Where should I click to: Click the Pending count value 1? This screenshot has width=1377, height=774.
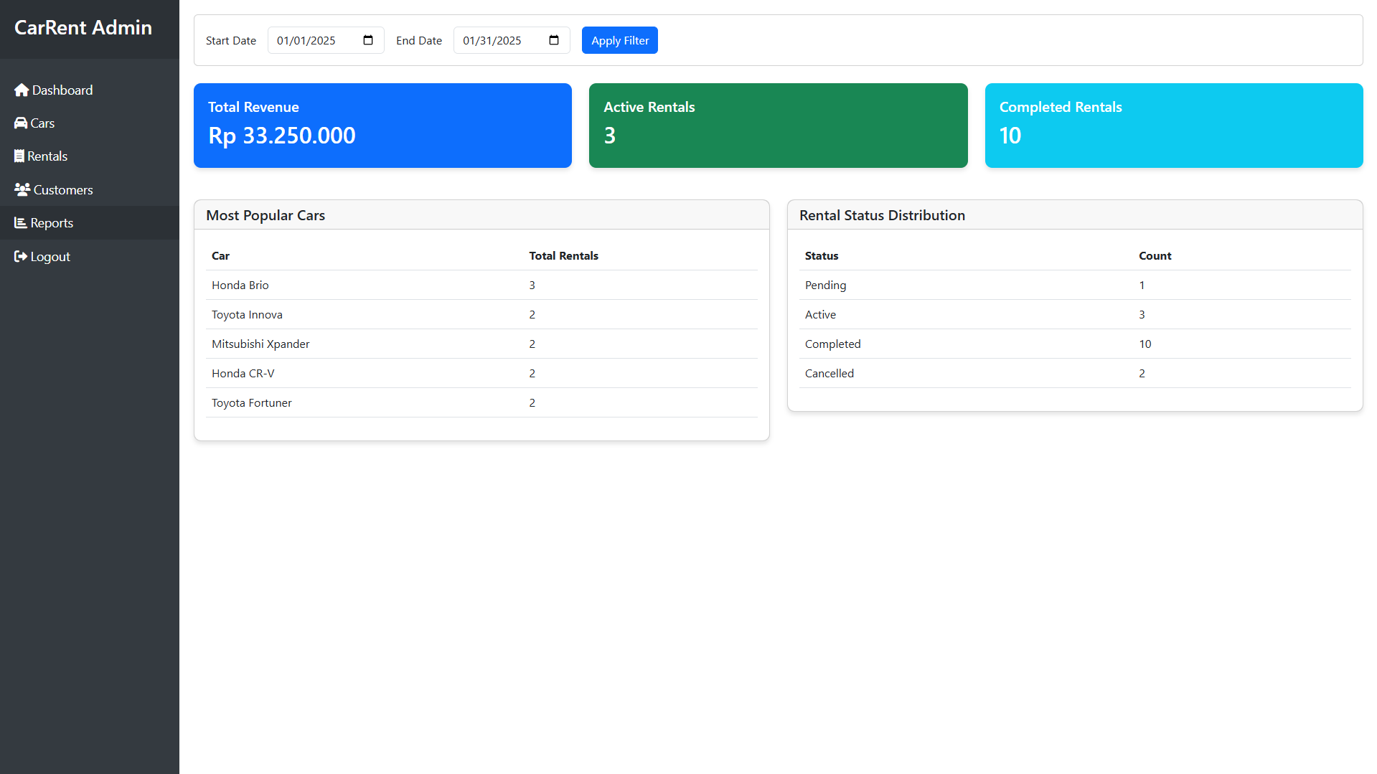click(1142, 285)
